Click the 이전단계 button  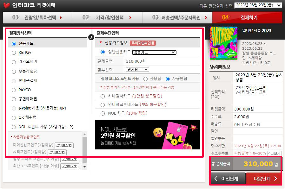click(228, 179)
